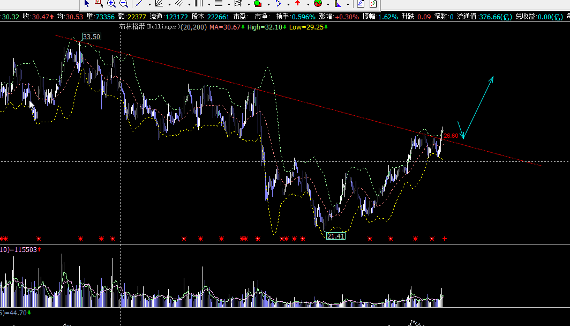This screenshot has width=570, height=326.
Task: Open dropdown beside horizontal lines tool
Action: coord(229,4)
